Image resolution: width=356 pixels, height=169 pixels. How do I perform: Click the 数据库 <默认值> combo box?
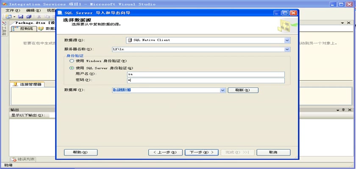(169, 90)
